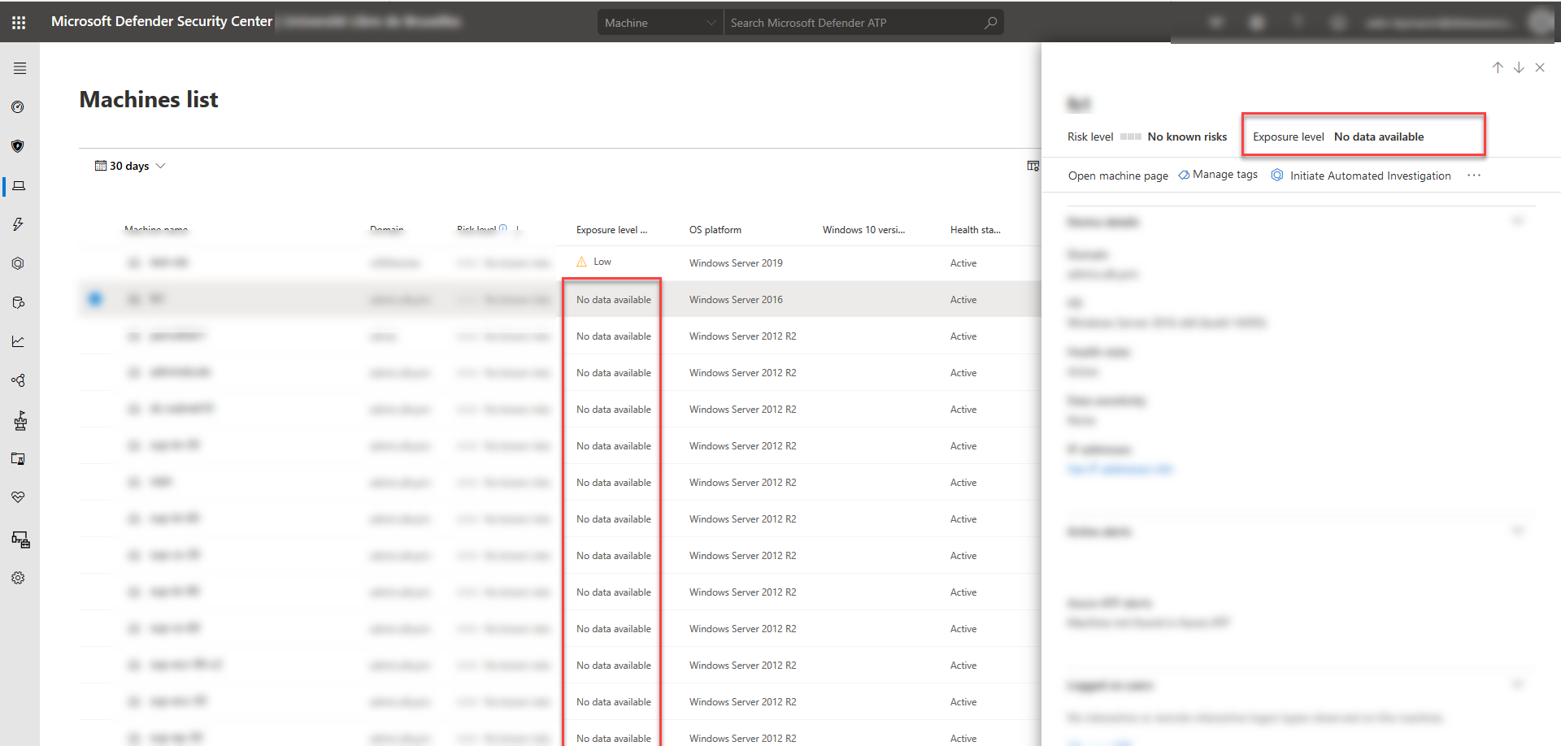Image resolution: width=1561 pixels, height=746 pixels.
Task: Click the Microsoft Defender Security Center title
Action: 162,21
